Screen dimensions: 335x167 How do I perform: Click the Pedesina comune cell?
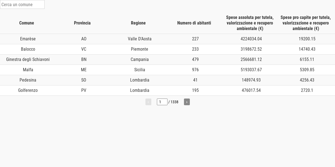pos(28,80)
